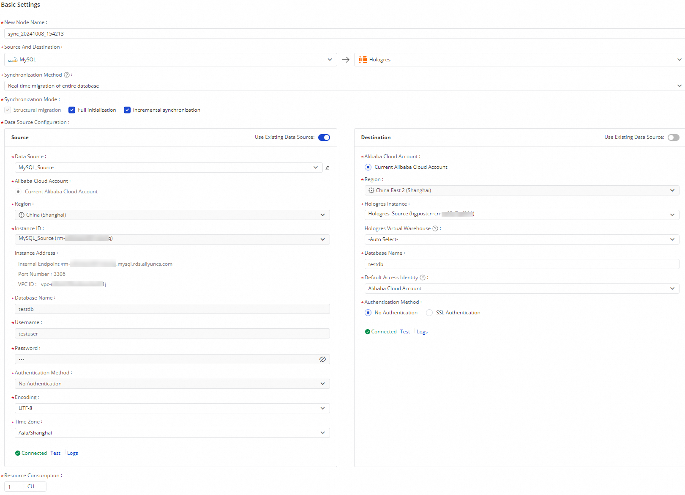Select Current Alibaba Cloud Account radio in Destination
The height and width of the screenshot is (495, 685).
pos(368,167)
